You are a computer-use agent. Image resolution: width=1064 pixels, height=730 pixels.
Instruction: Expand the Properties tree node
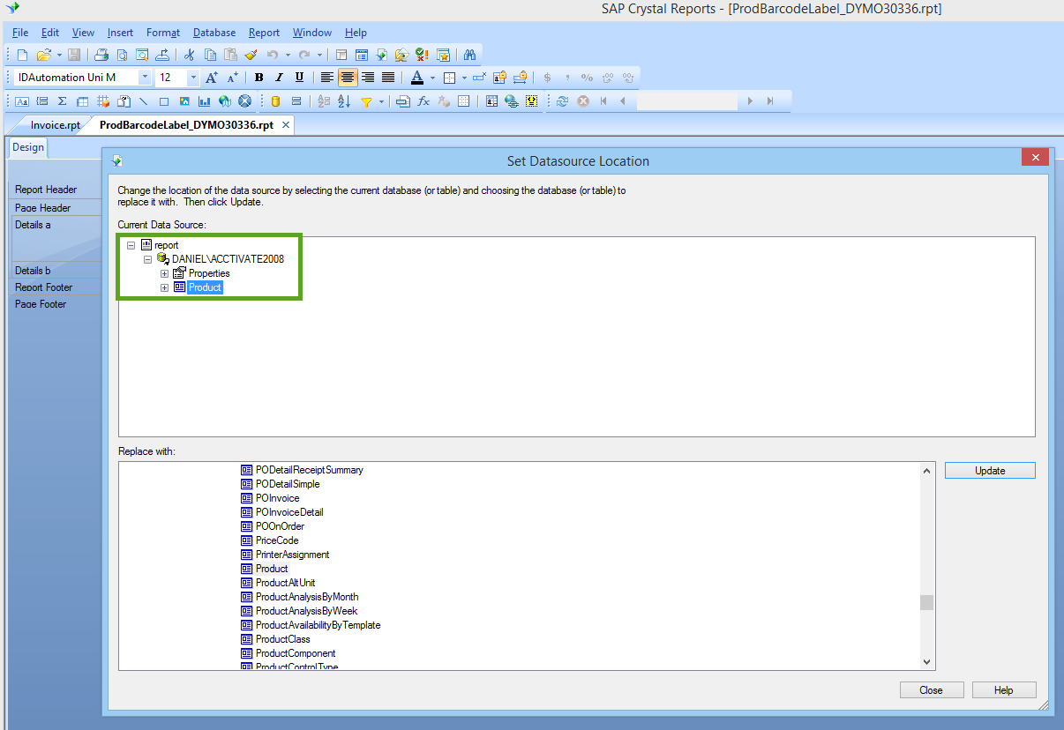(164, 273)
